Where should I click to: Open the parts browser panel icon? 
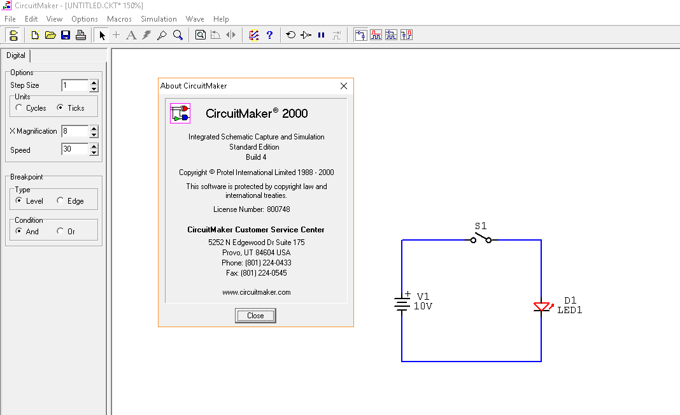13,35
